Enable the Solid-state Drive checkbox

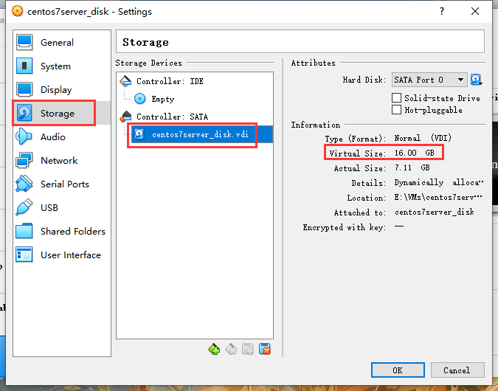click(x=396, y=98)
